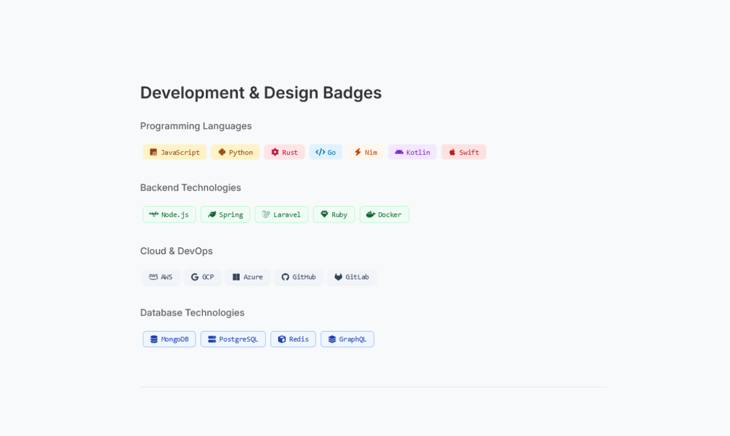Click the Docker whale icon

coord(371,214)
